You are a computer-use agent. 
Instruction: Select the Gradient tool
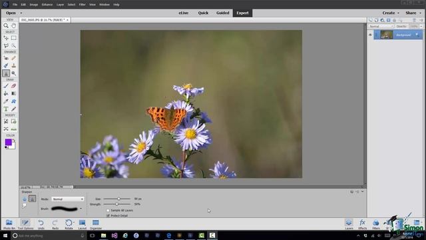pyautogui.click(x=13, y=93)
